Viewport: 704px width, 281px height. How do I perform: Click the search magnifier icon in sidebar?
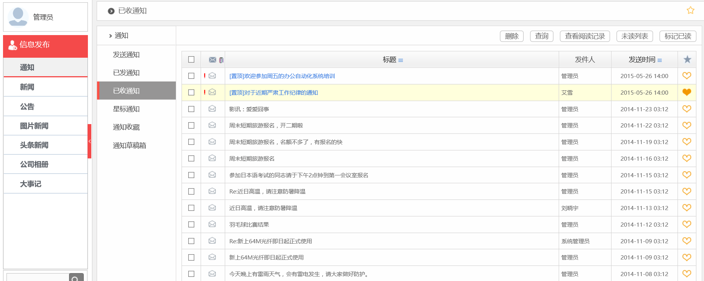pos(76,278)
